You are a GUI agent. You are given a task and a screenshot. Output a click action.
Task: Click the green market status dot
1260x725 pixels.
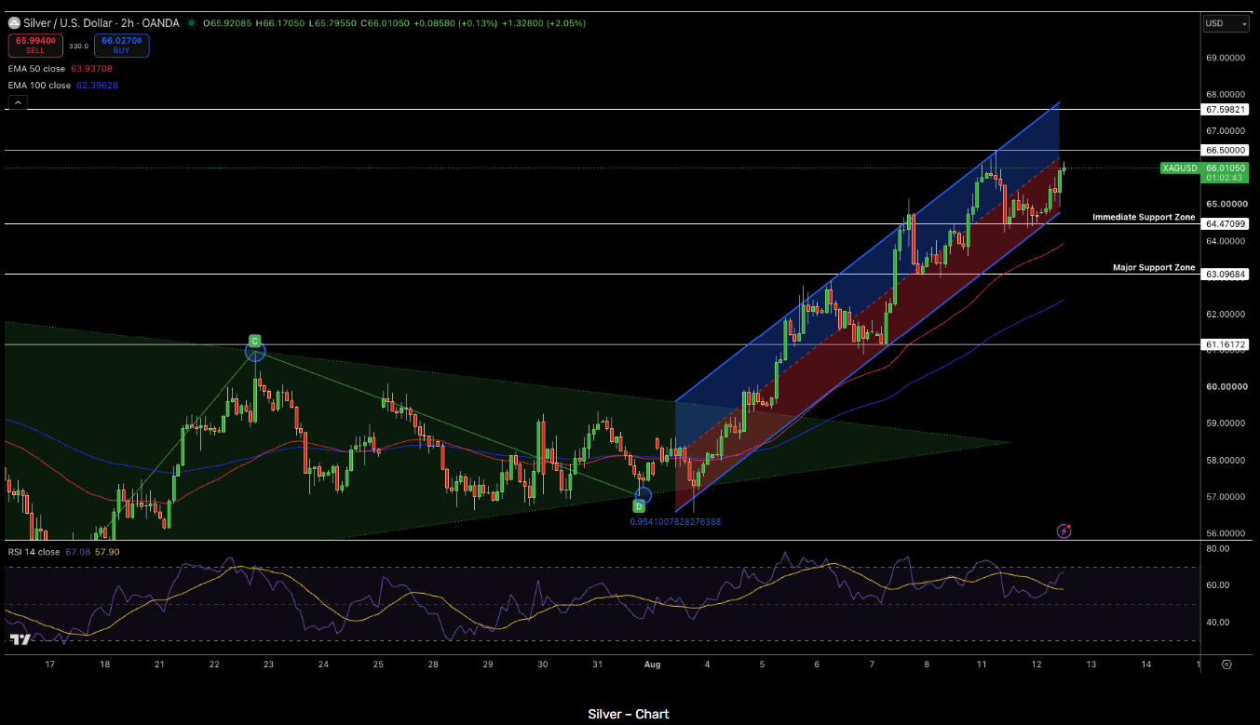pos(191,23)
